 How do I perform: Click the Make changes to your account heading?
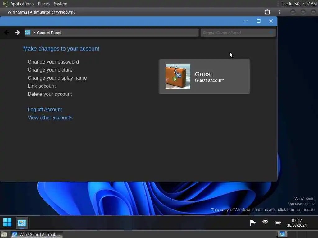coord(61,49)
